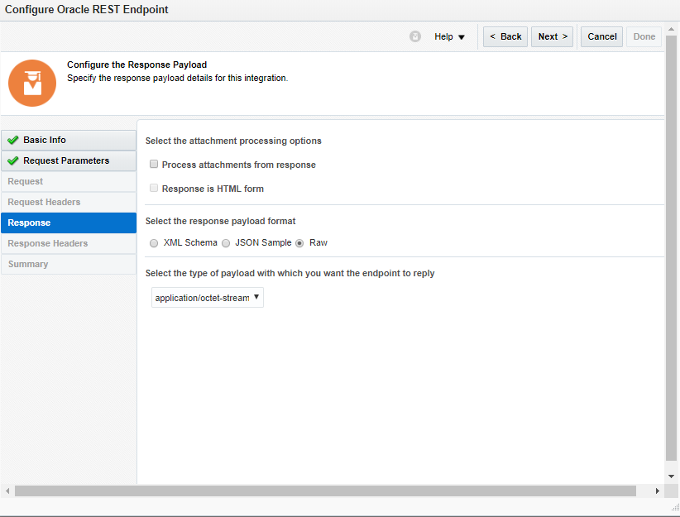Click the orange REST adapter icon
The width and height of the screenshot is (680, 517).
pos(32,83)
